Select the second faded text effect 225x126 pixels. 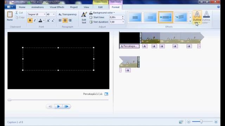point(150,17)
